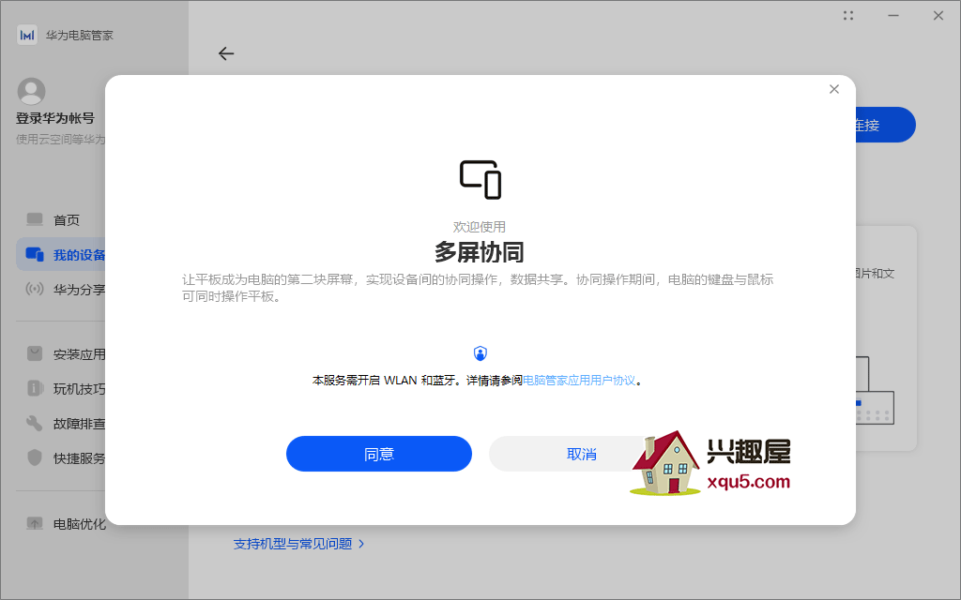
Task: Click the 同意 agree button
Action: tap(379, 454)
